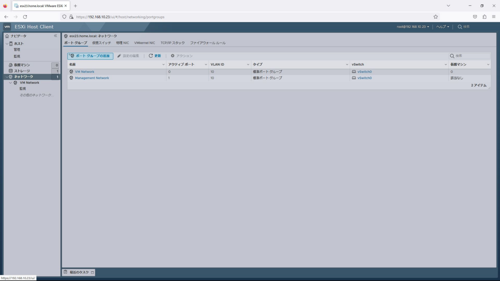Click the port group icon beside Management Network
This screenshot has width=500, height=281.
(x=71, y=78)
